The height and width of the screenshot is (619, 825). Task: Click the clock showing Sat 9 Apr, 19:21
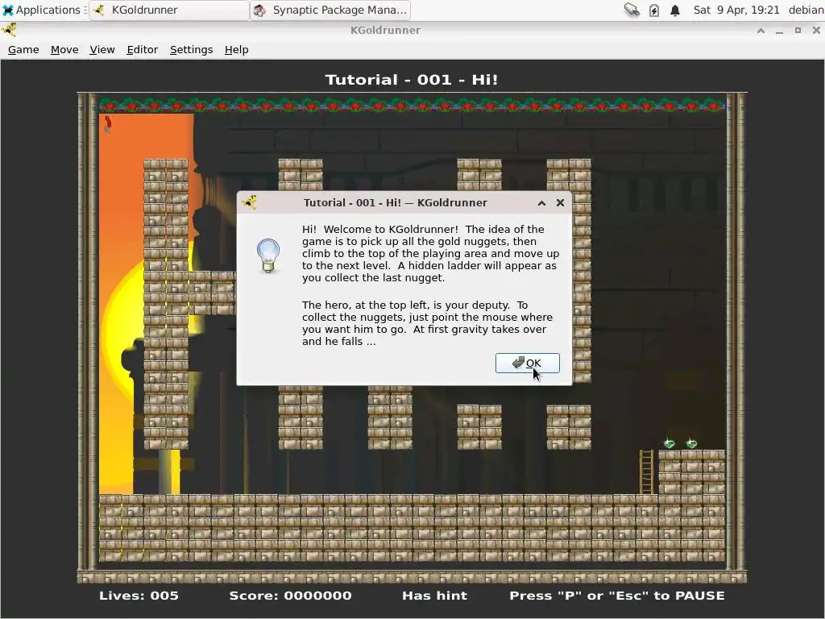coord(736,10)
